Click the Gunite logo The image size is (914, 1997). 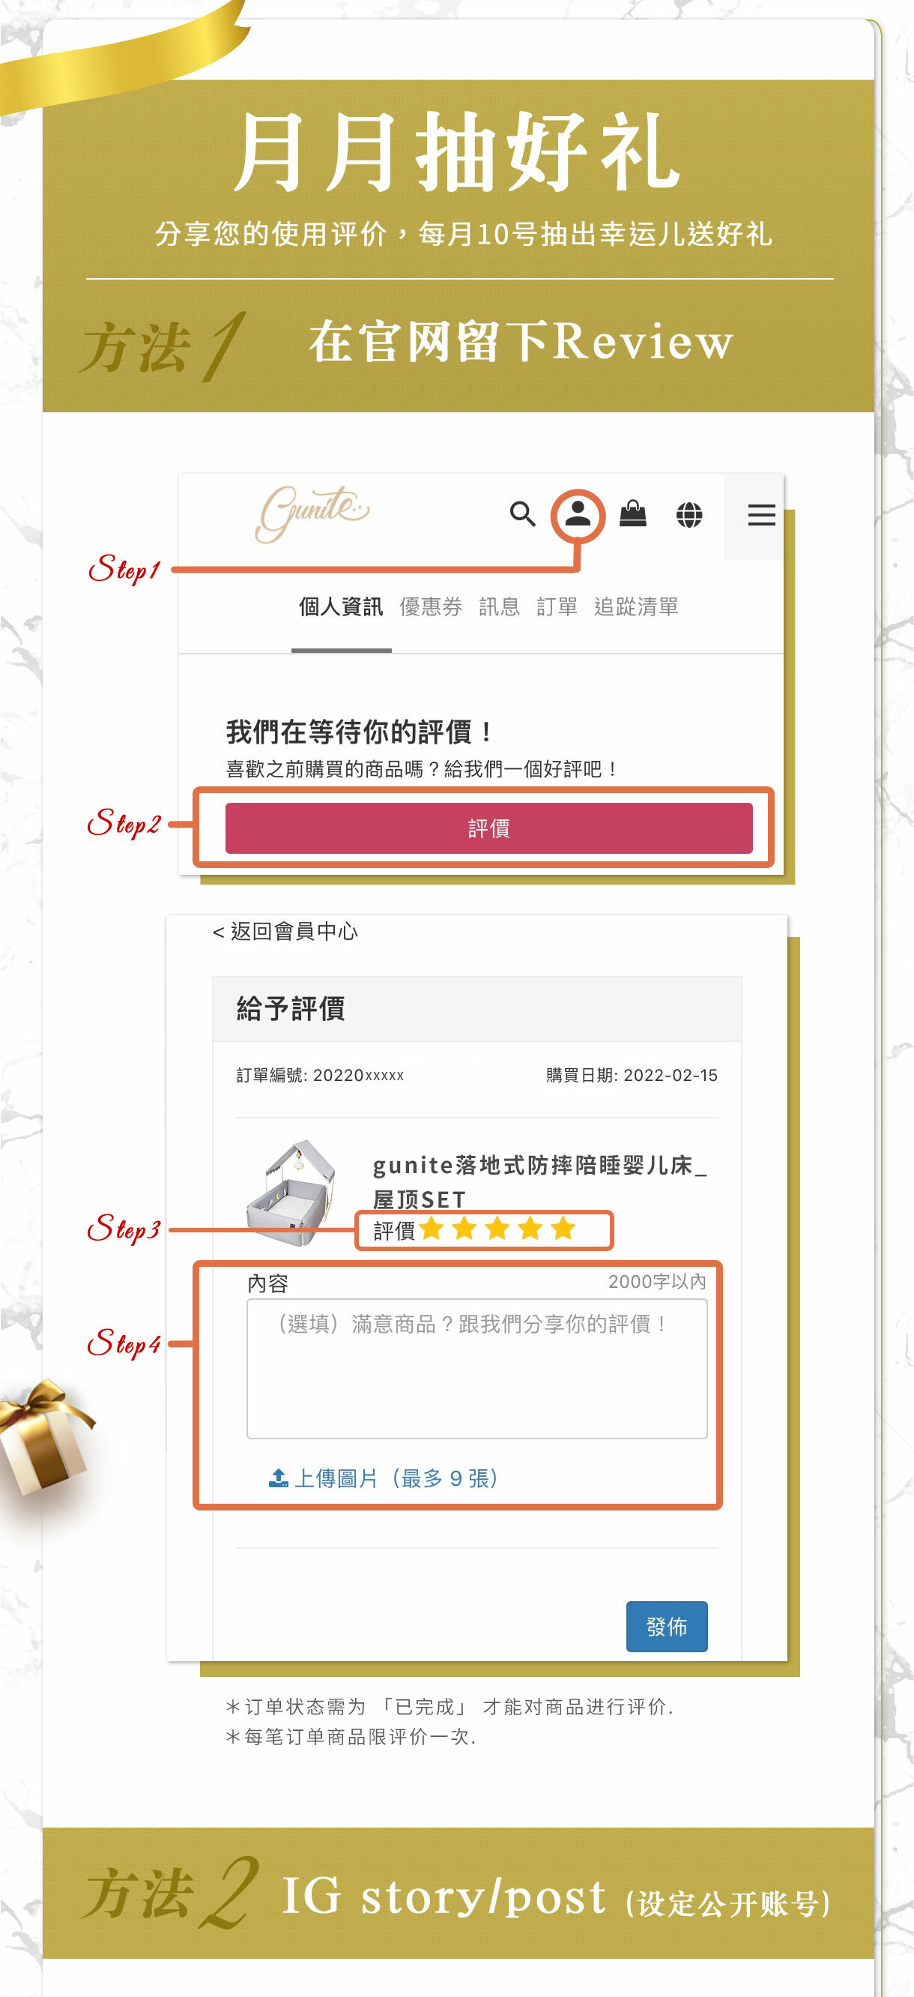(313, 513)
